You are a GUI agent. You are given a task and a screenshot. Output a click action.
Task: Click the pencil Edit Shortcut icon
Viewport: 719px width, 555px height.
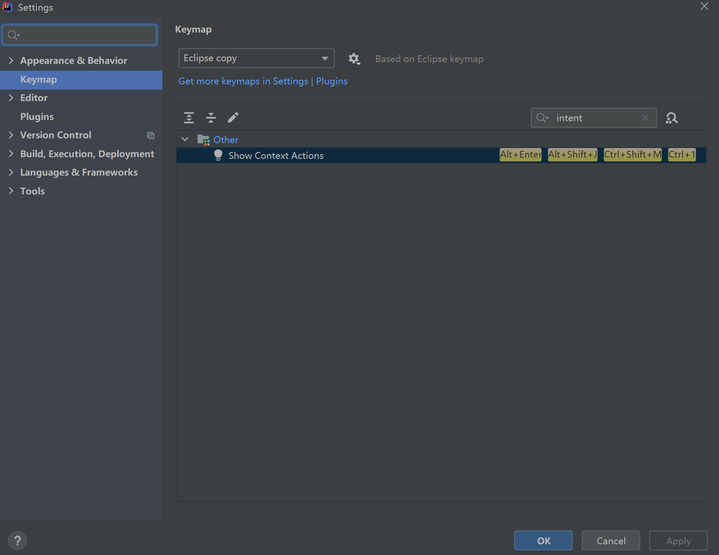point(233,117)
